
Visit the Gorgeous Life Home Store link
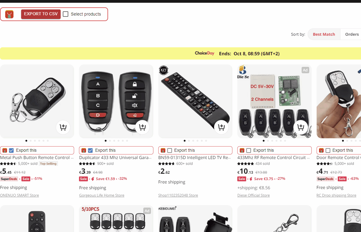[x=102, y=195]
